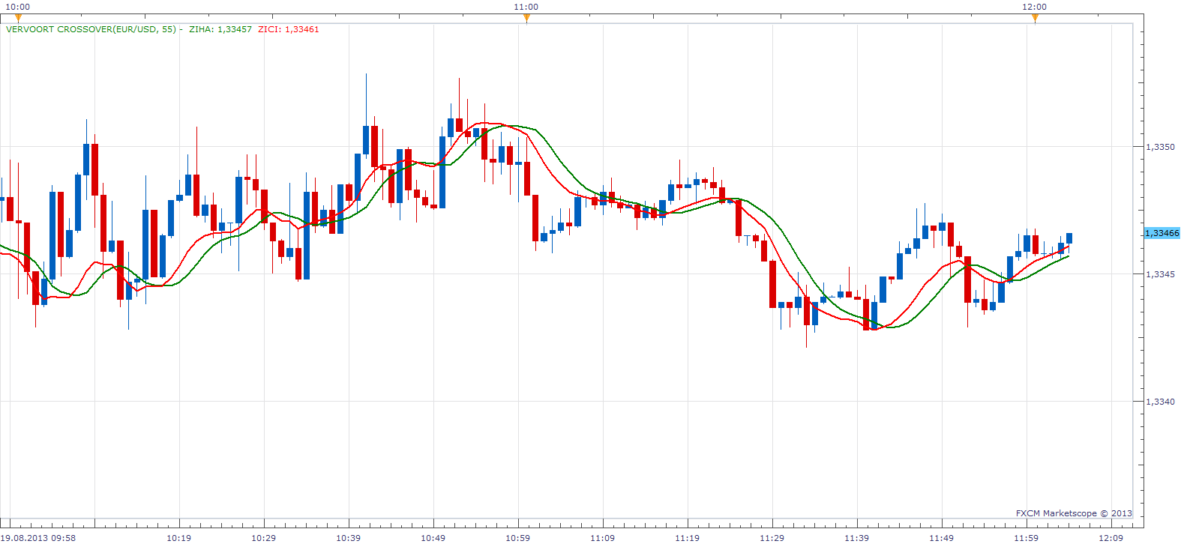Click the 12:00 top axis label
The image size is (1187, 547).
click(x=1035, y=7)
